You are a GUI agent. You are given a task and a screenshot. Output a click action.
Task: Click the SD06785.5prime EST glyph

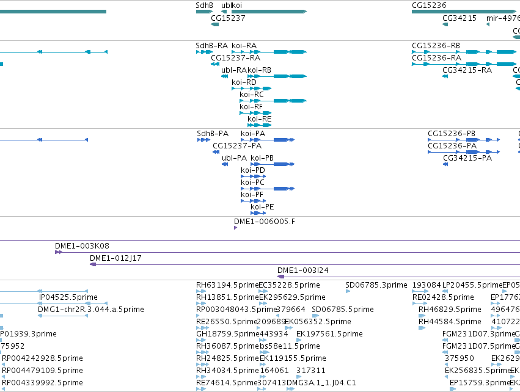coord(315,316)
